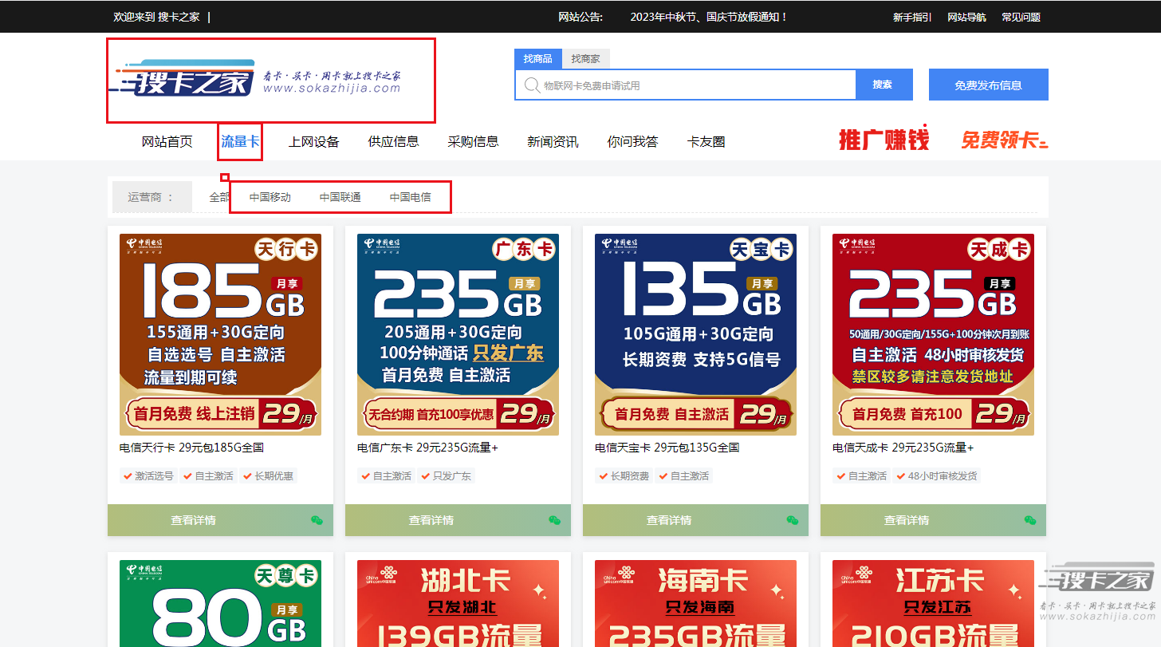Filter carrier by 全部
1161x647 pixels.
click(x=219, y=197)
